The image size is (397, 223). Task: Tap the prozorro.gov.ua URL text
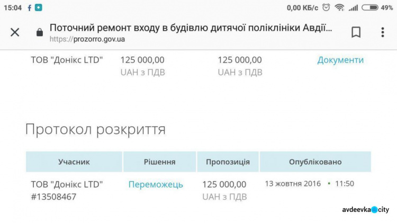87,39
